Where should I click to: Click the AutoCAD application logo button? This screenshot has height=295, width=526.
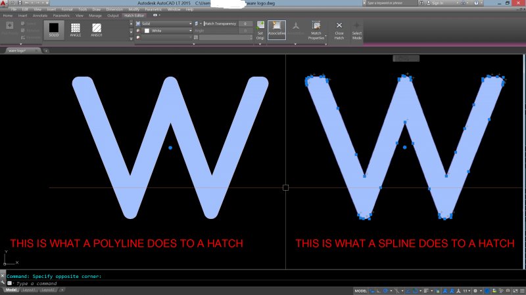pyautogui.click(x=4, y=4)
